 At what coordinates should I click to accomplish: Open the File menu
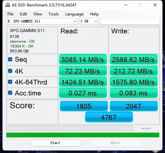pyautogui.click(x=10, y=14)
